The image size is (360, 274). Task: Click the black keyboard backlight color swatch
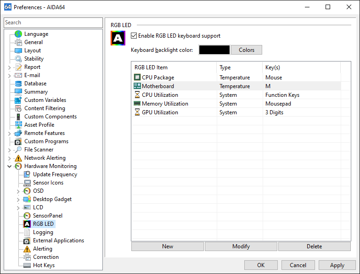pos(214,50)
